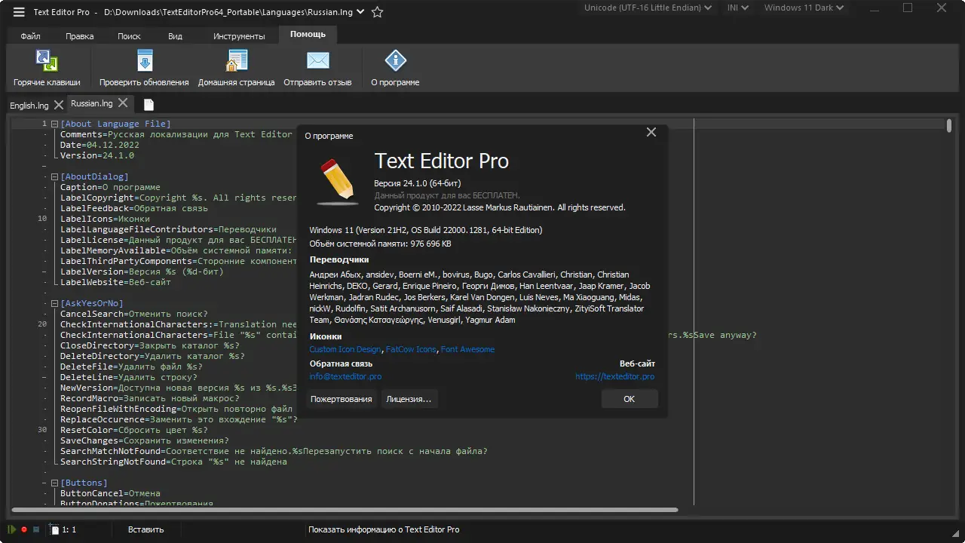Viewport: 965px width, 543px height.
Task: Click line ButtonCancel=Отмена
Action: coord(110,493)
